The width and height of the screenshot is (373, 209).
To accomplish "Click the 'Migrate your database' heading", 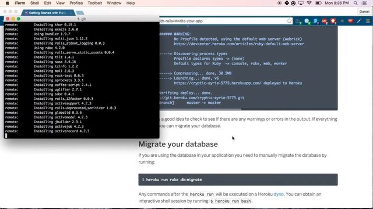I will pyautogui.click(x=178, y=144).
